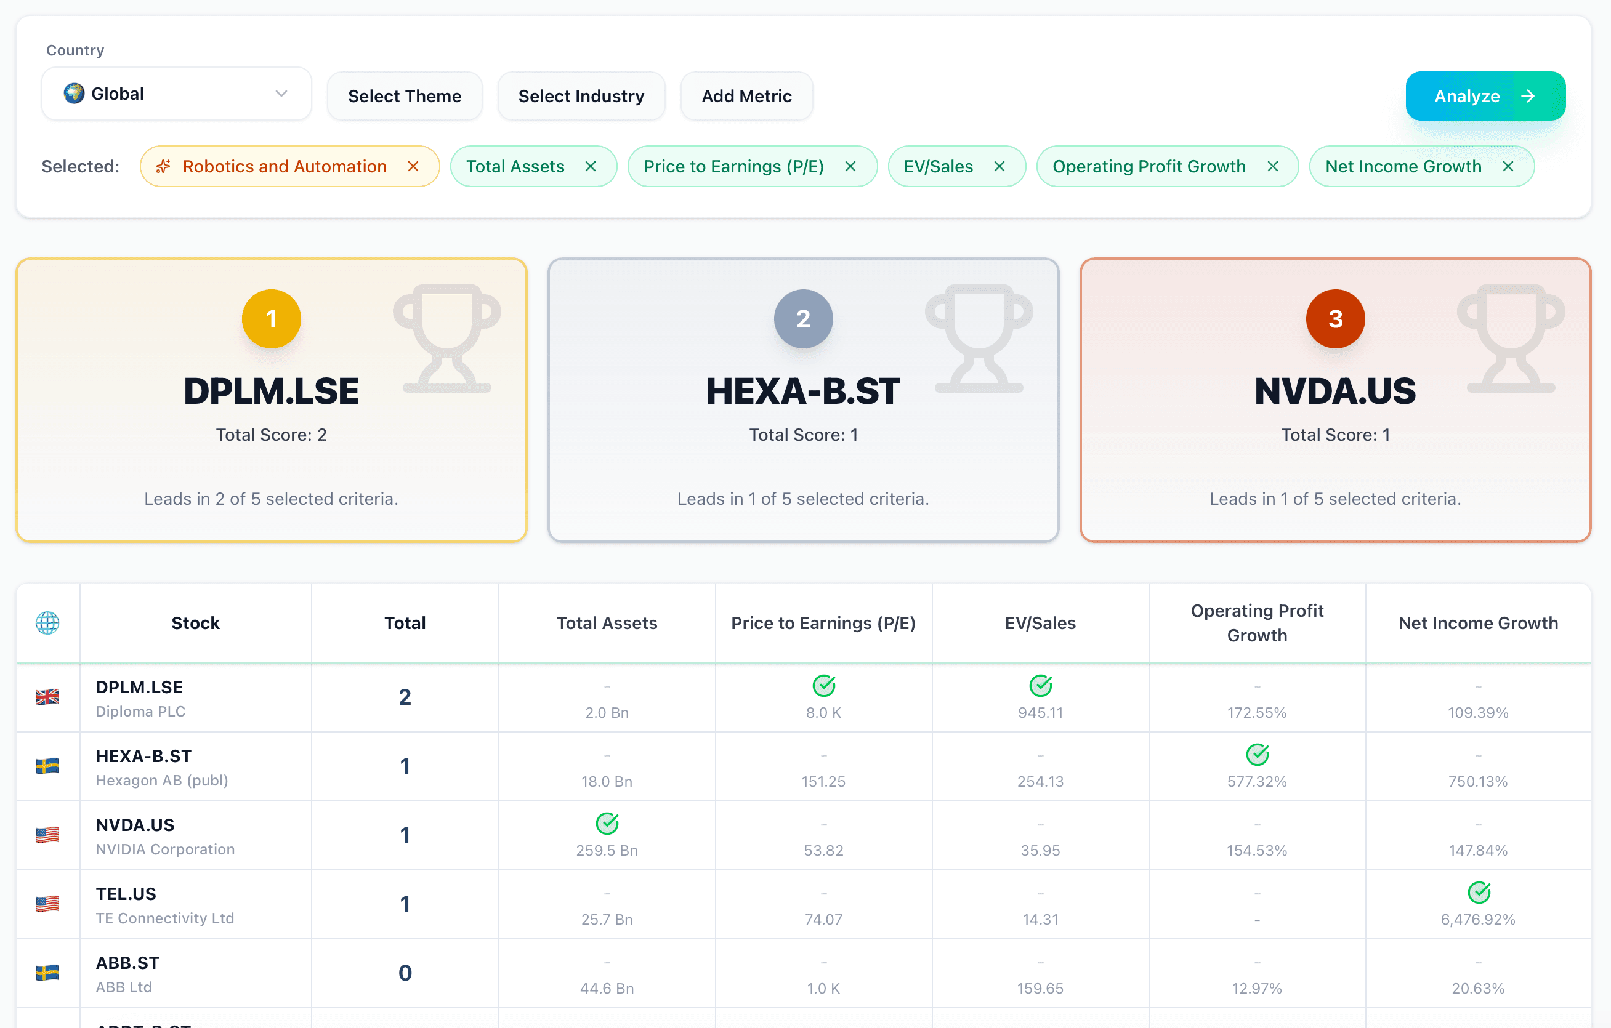Click the Price to Earnings (P/E) column header
Screen dimensions: 1611x1028
coord(823,624)
